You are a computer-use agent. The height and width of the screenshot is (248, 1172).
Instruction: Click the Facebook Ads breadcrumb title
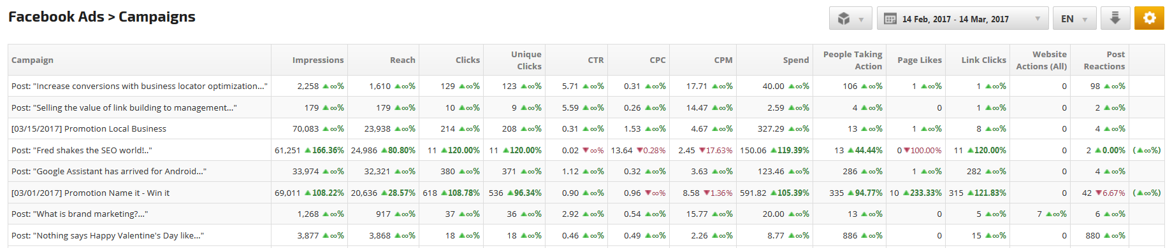pos(56,17)
